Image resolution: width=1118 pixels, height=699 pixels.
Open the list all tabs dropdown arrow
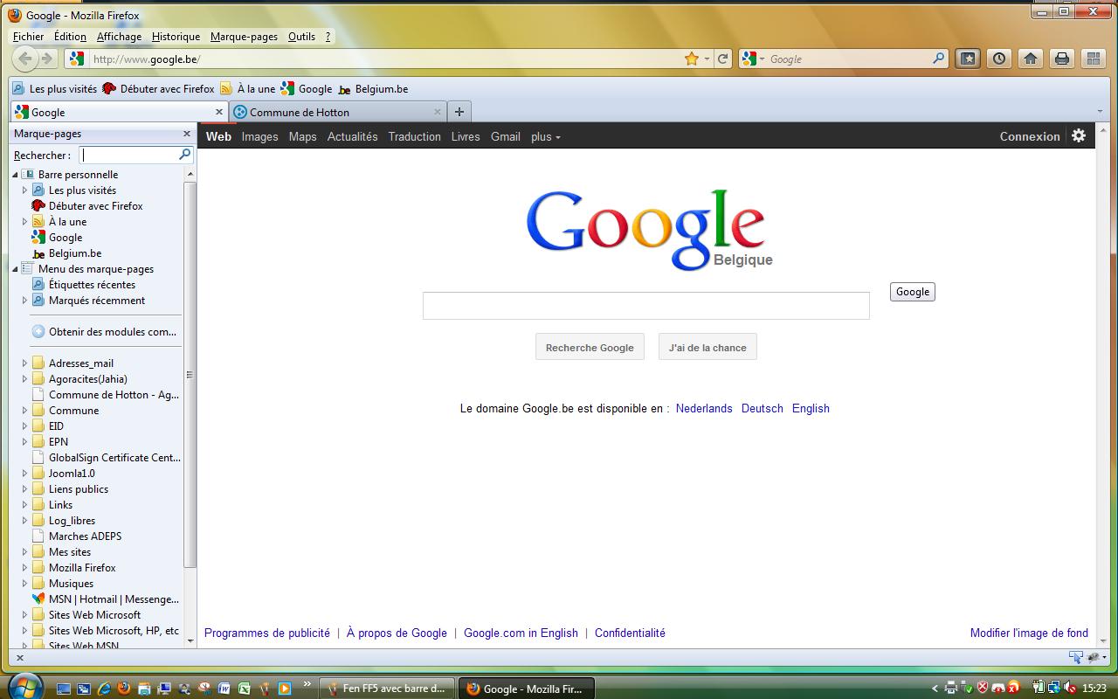coord(1100,112)
